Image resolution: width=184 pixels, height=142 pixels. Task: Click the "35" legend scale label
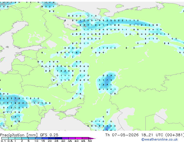click(x=70, y=141)
